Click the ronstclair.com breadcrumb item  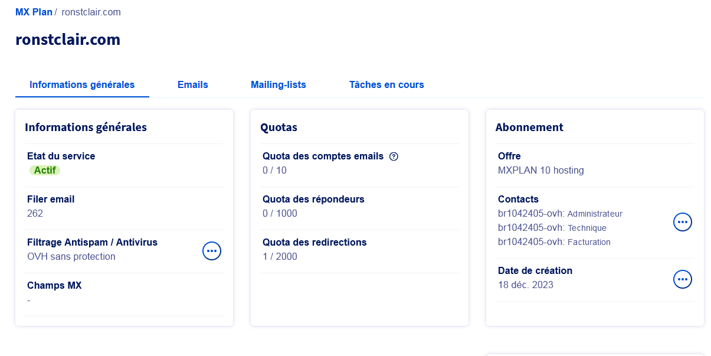coord(91,12)
